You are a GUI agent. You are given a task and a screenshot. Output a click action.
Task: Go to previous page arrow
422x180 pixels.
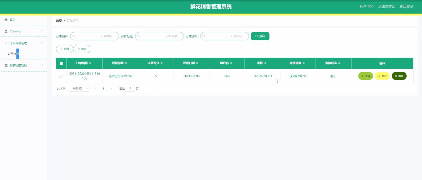[95, 88]
